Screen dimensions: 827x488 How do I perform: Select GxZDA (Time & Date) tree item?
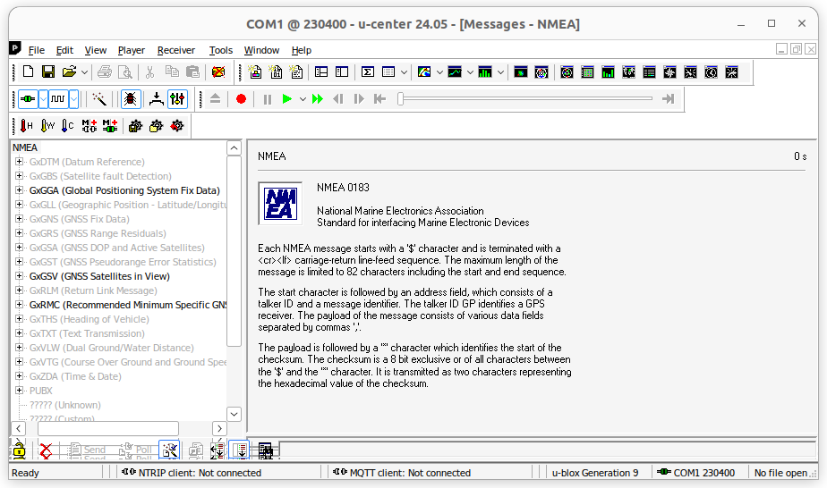coord(75,376)
